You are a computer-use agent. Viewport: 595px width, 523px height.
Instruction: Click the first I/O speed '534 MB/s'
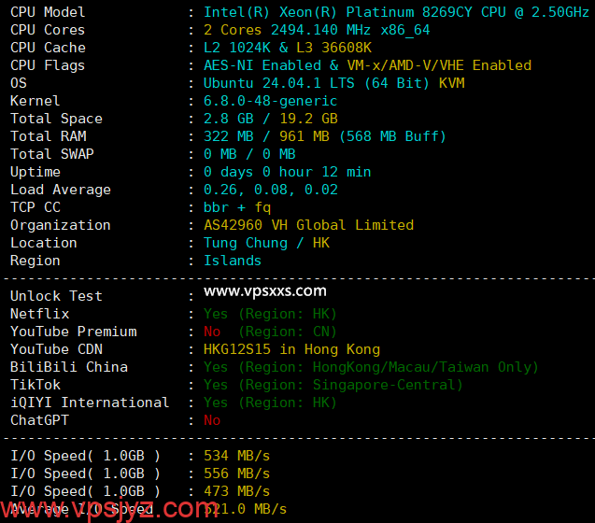pyautogui.click(x=237, y=456)
